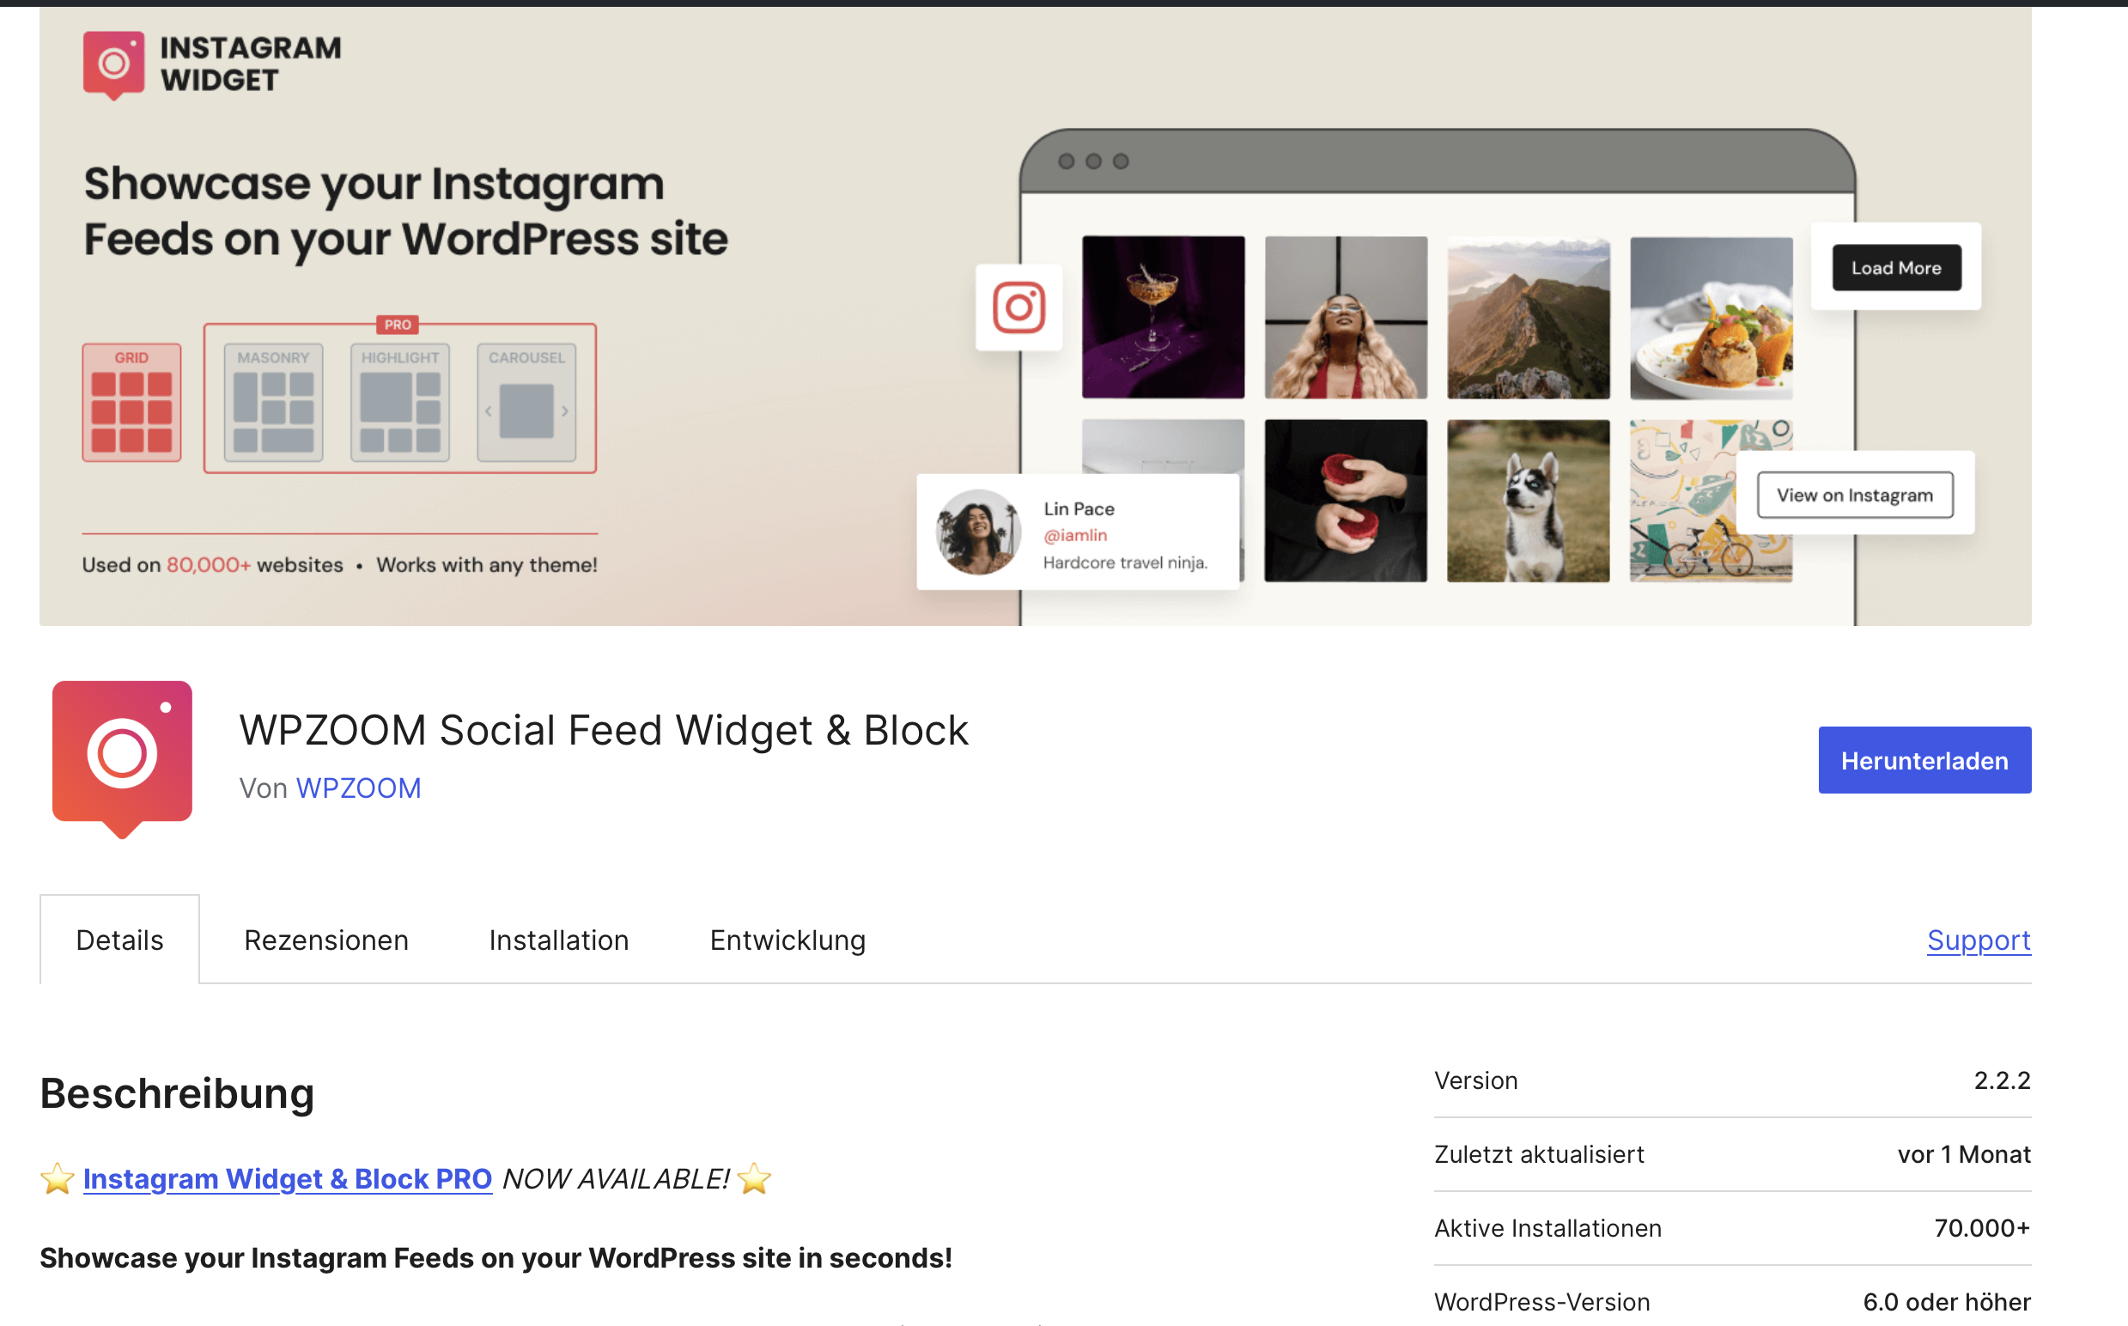Click the PRO badge above layouts
The width and height of the screenshot is (2128, 1326).
(x=398, y=325)
